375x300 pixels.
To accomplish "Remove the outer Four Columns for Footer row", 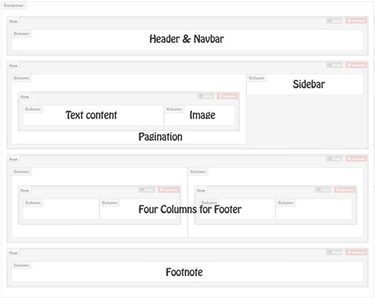I will (356, 159).
